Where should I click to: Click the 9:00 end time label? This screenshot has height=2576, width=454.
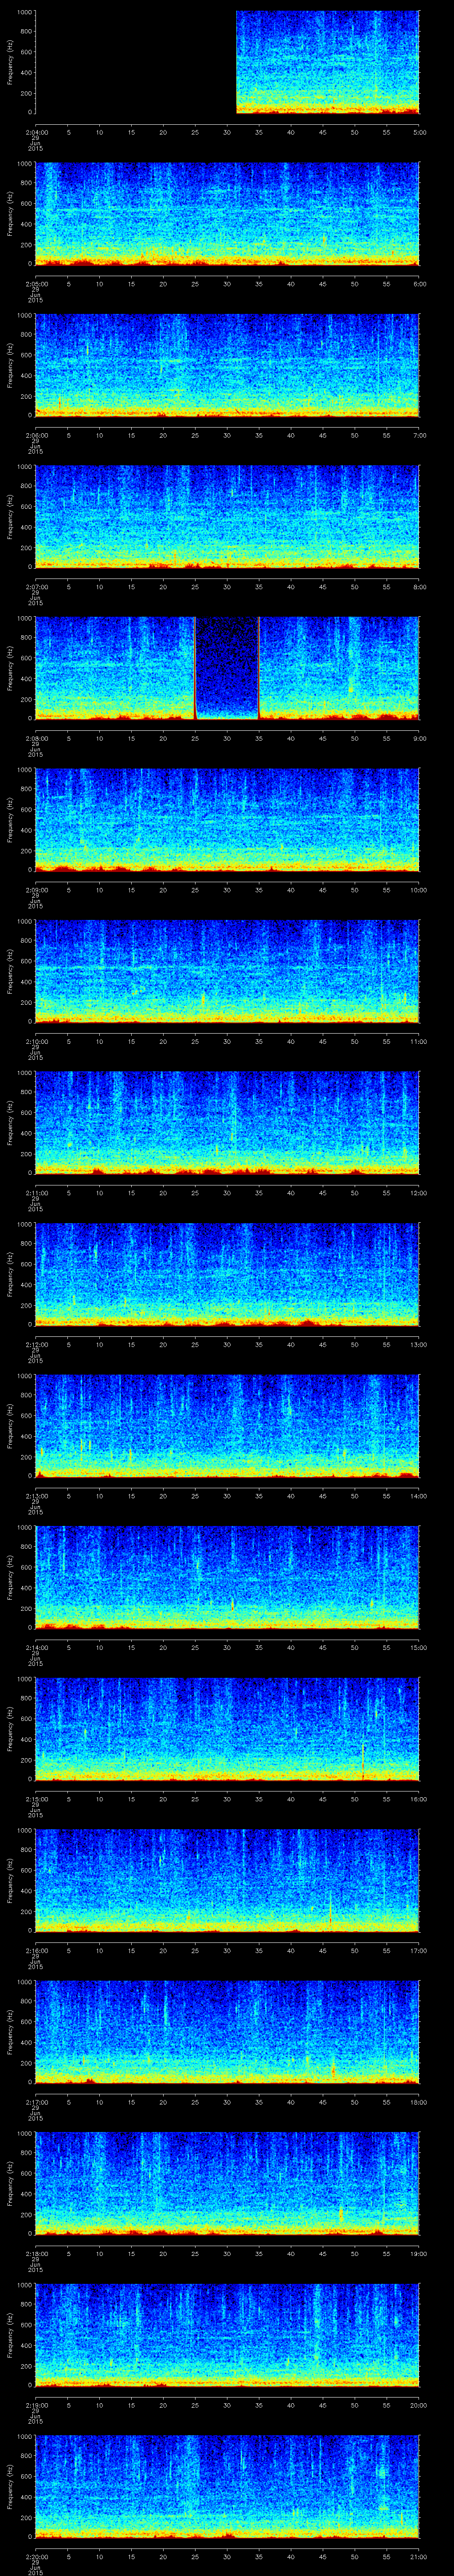pyautogui.click(x=419, y=738)
